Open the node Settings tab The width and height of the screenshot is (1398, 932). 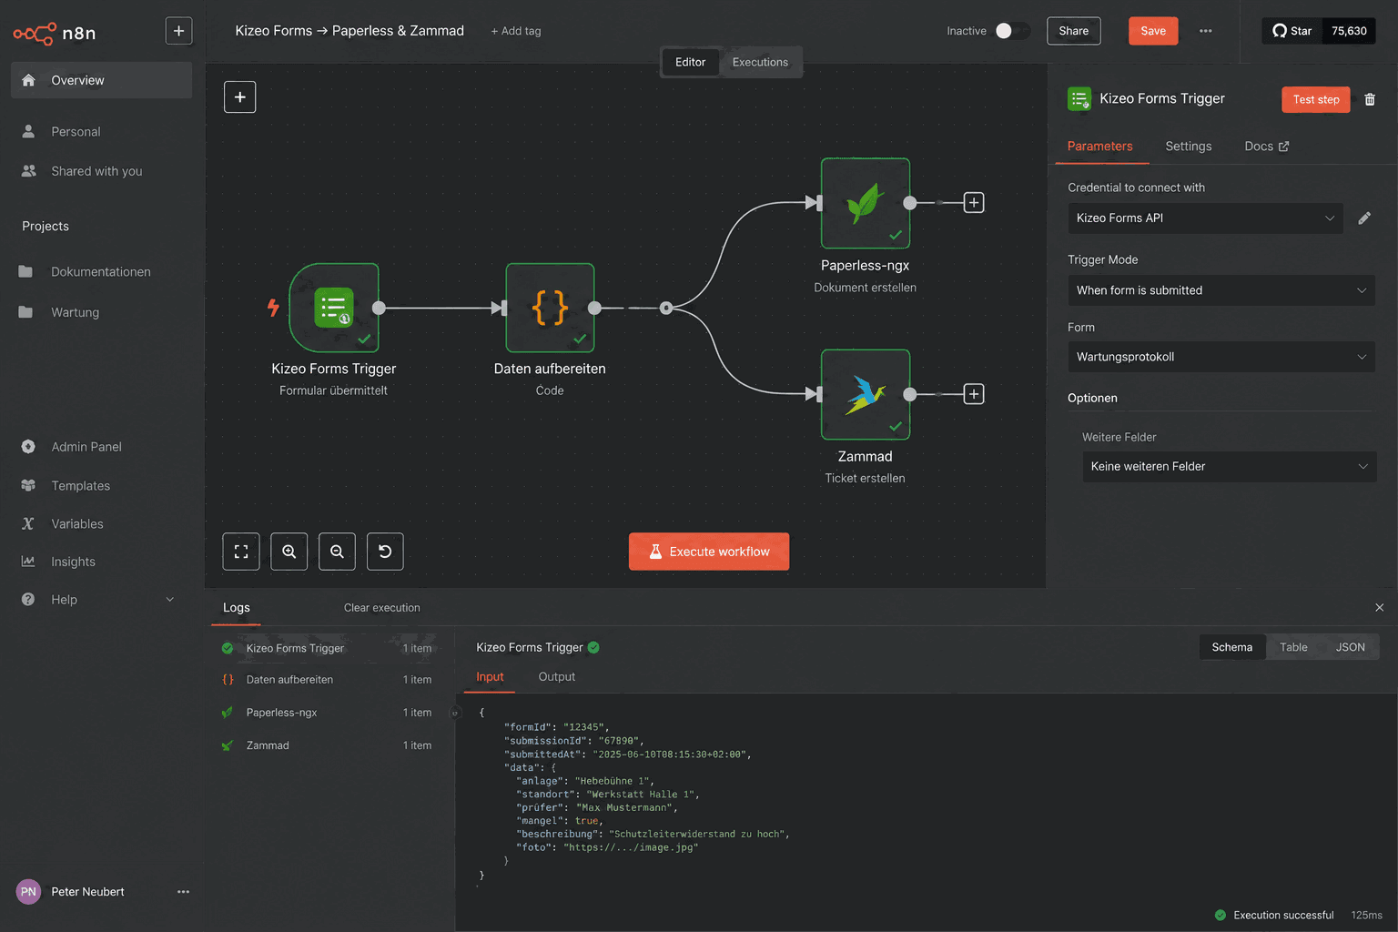(x=1188, y=147)
